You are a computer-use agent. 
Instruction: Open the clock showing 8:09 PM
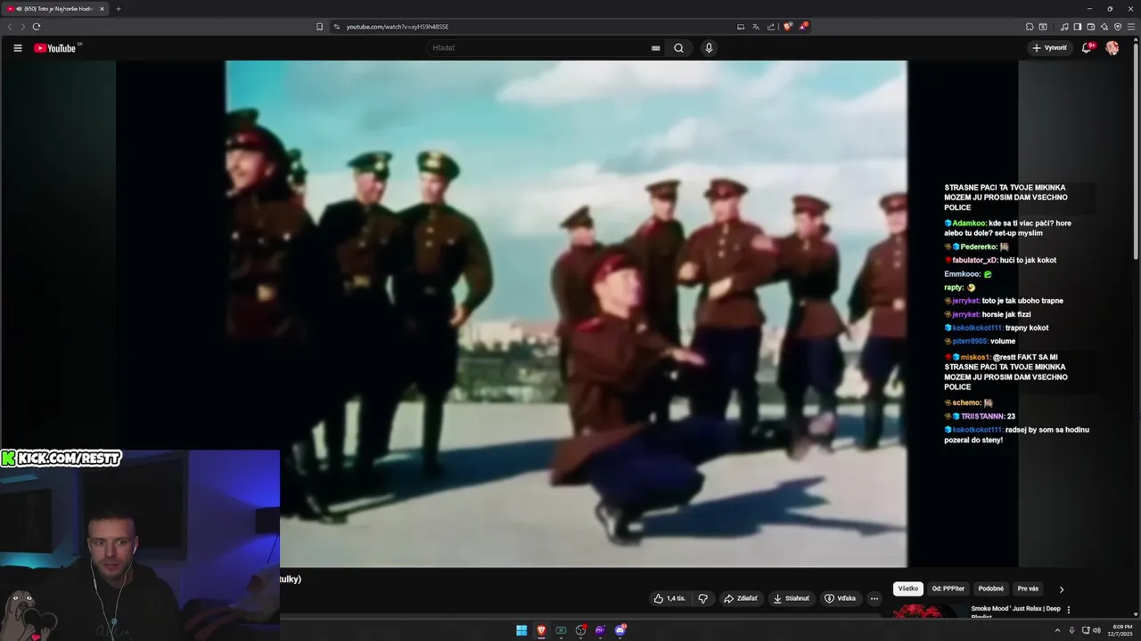click(x=1122, y=630)
